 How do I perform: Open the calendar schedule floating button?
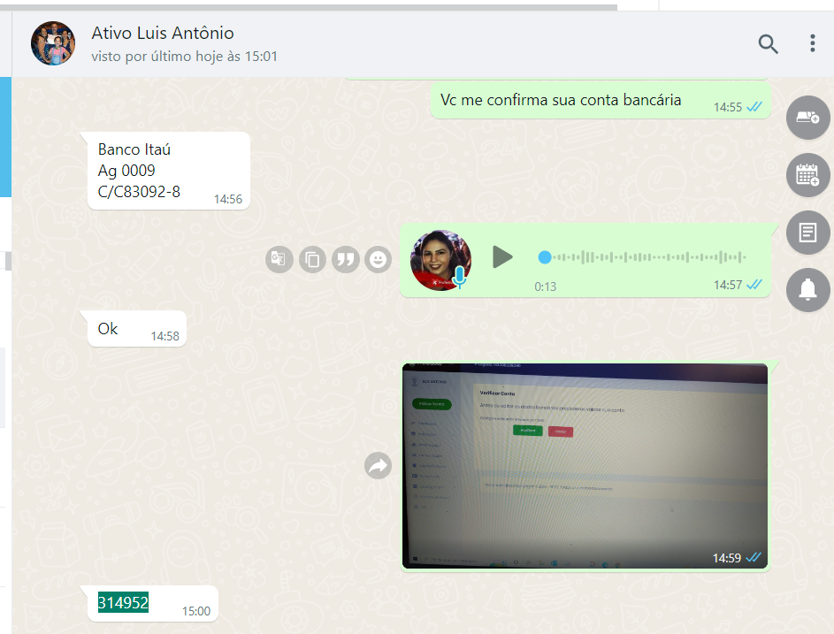[x=807, y=175]
